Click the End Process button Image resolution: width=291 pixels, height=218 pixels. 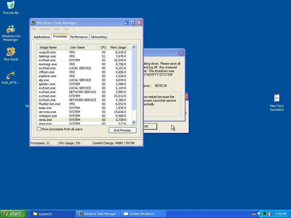[x=122, y=130]
